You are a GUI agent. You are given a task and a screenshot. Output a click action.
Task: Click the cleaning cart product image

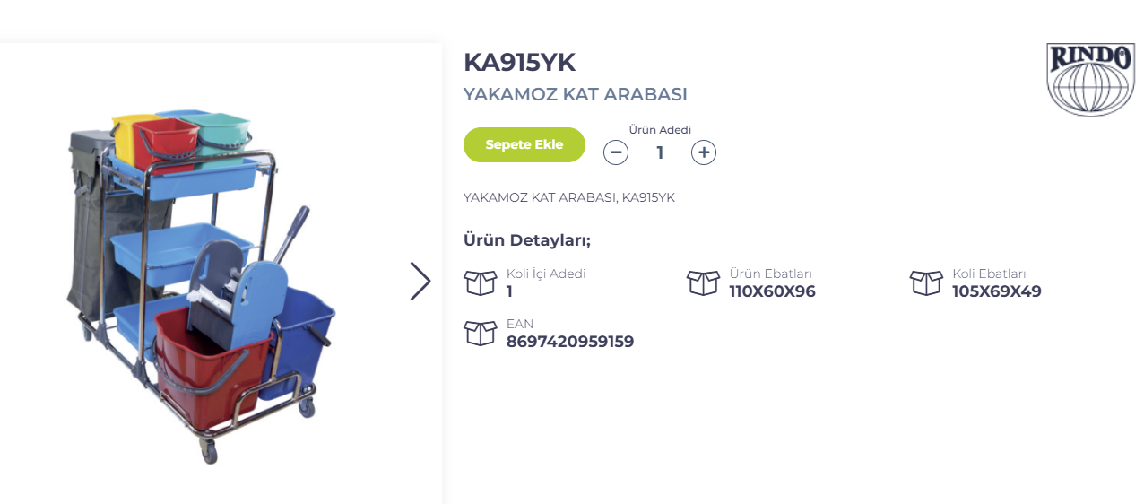point(202,284)
